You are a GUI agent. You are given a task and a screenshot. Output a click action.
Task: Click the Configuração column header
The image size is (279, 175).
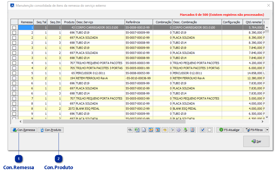coord(232,22)
